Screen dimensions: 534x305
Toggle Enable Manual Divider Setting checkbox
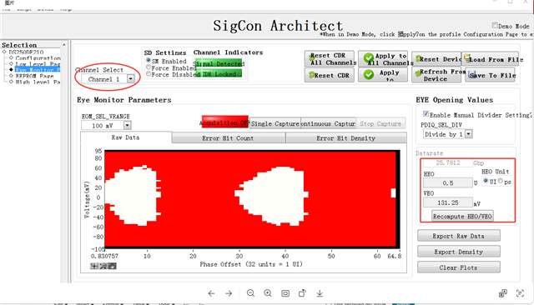[426, 114]
